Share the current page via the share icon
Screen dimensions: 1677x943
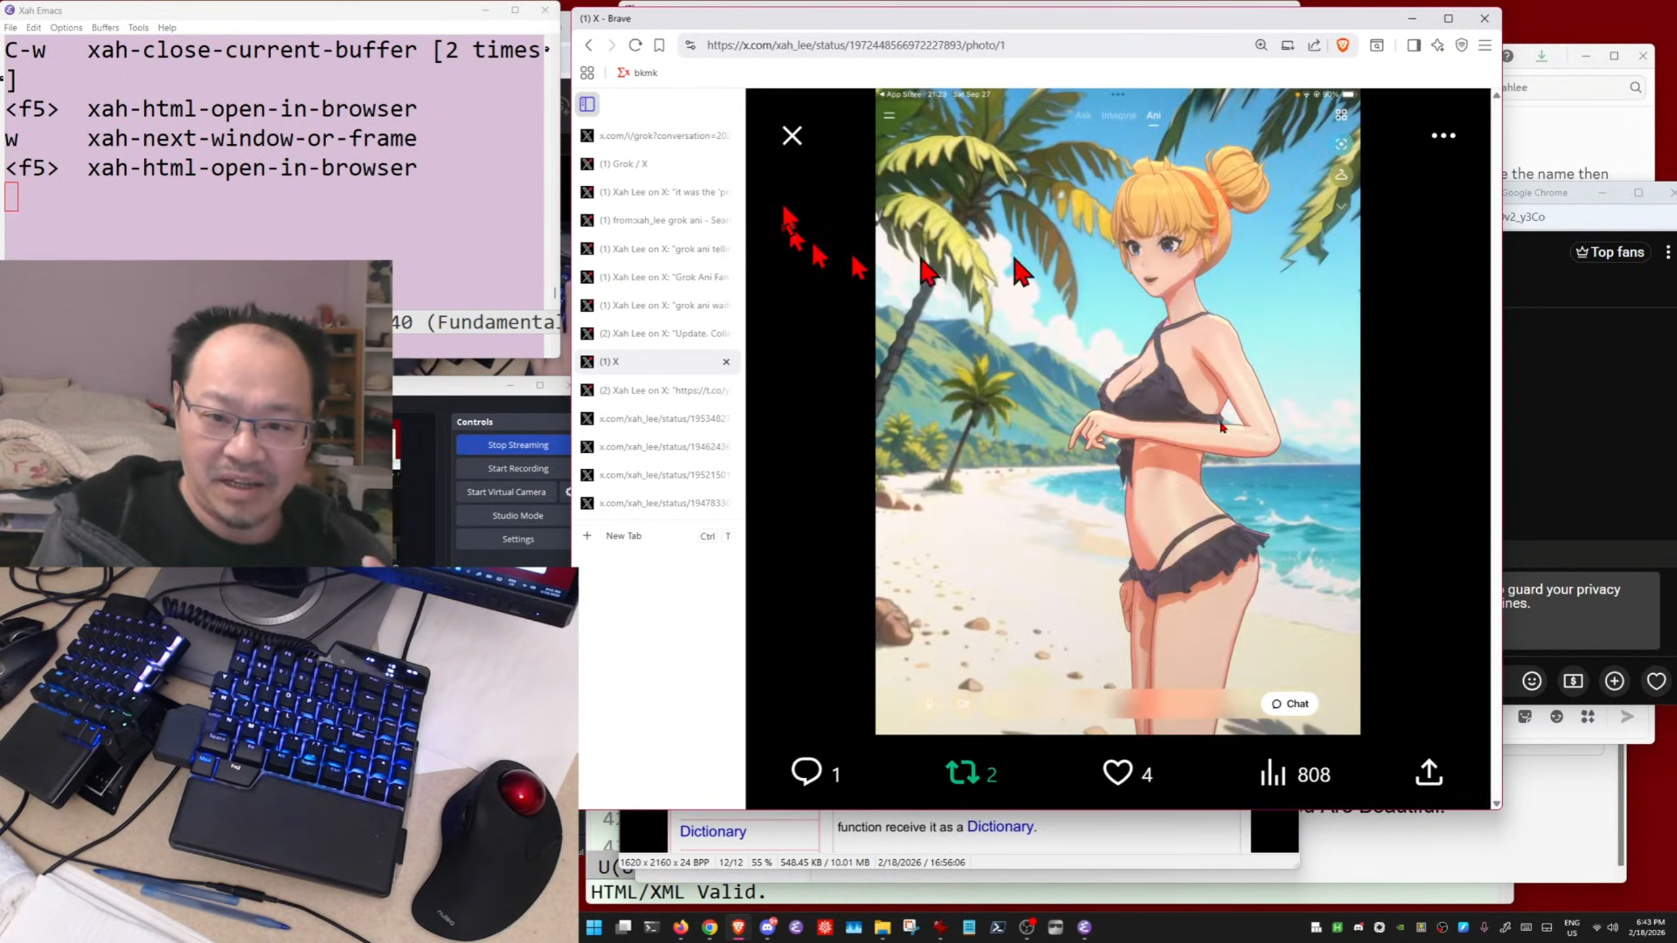coord(1314,45)
